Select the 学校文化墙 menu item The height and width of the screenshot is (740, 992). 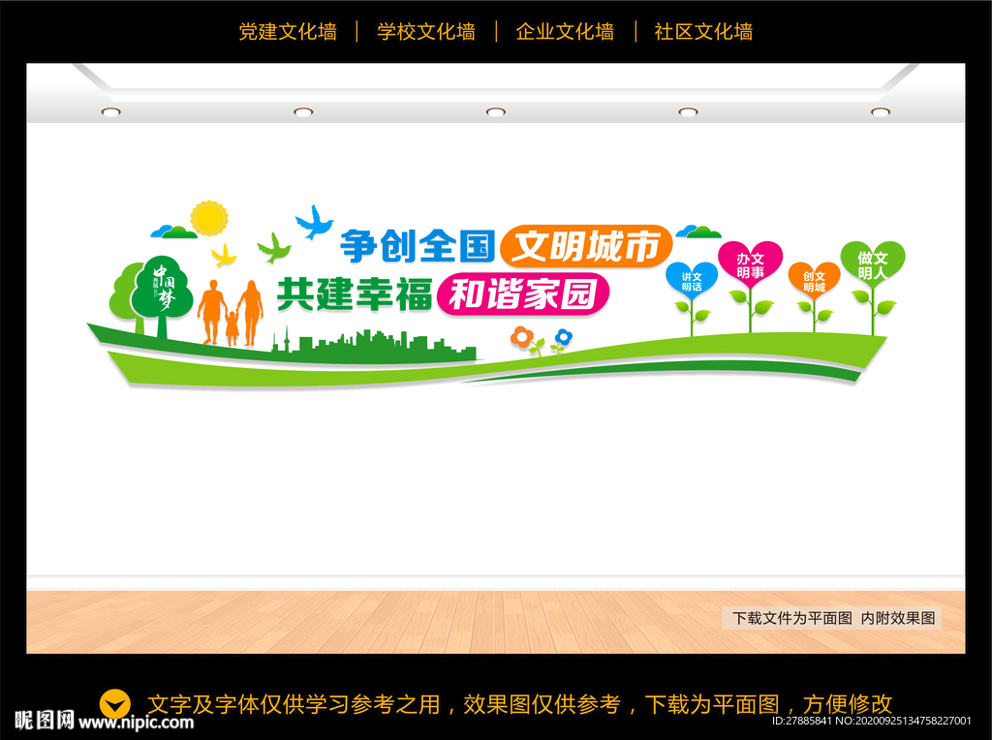427,31
